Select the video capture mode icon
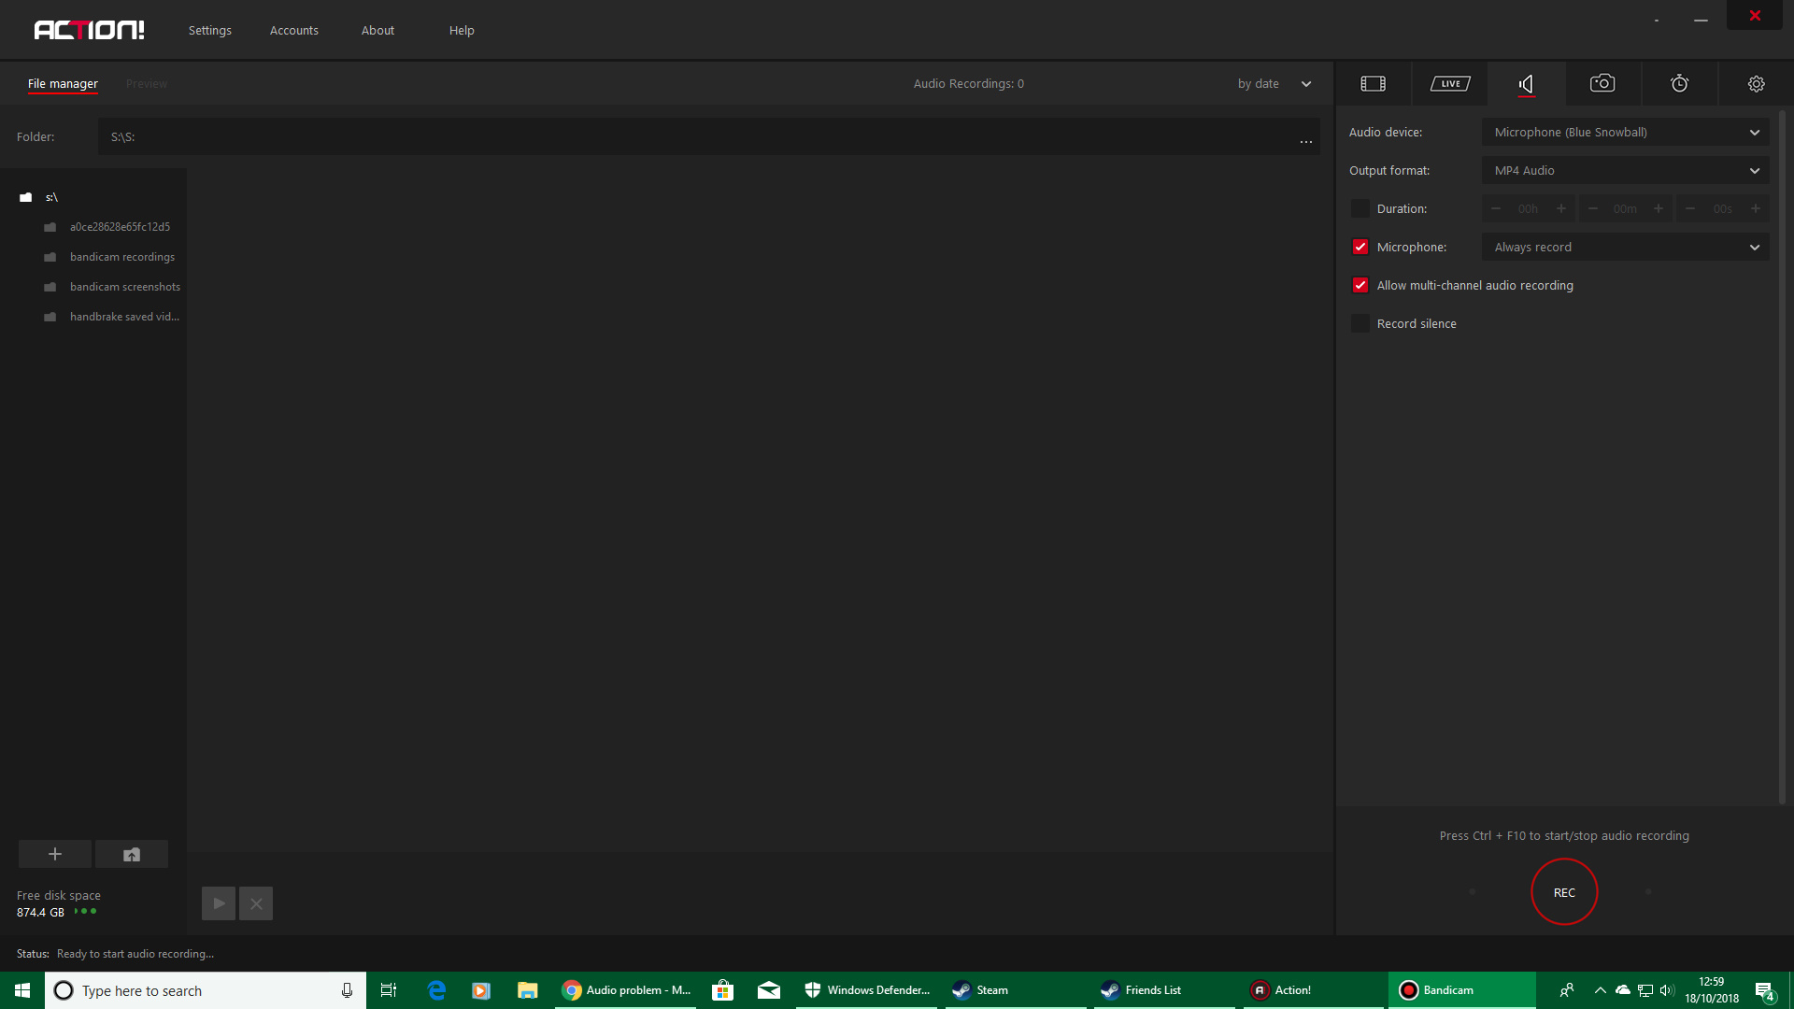This screenshot has width=1794, height=1009. pos(1373,82)
